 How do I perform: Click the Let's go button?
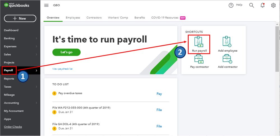(x=66, y=52)
